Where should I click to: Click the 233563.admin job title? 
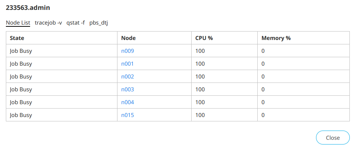tap(28, 7)
